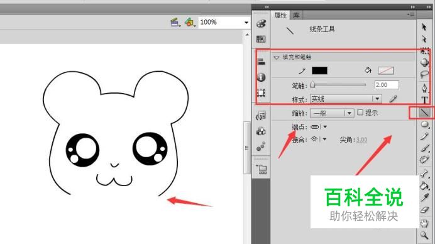Collapse the tools panel with double-arrow
Screen dimensions: 435x244
(429, 7)
